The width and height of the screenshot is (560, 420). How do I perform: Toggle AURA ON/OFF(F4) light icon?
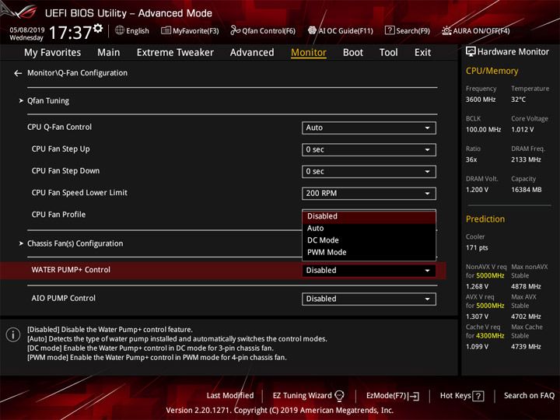click(446, 30)
